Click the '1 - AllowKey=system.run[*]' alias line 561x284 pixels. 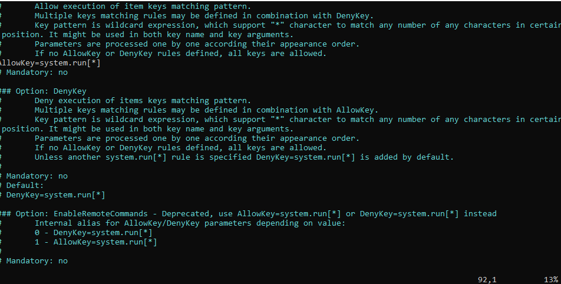click(96, 242)
